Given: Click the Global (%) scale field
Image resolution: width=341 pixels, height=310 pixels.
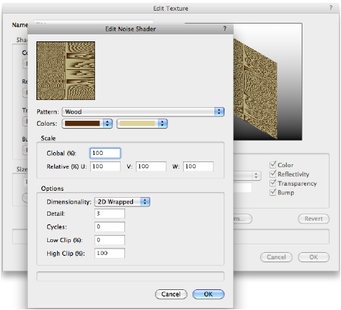Looking at the screenshot, I should click(105, 153).
